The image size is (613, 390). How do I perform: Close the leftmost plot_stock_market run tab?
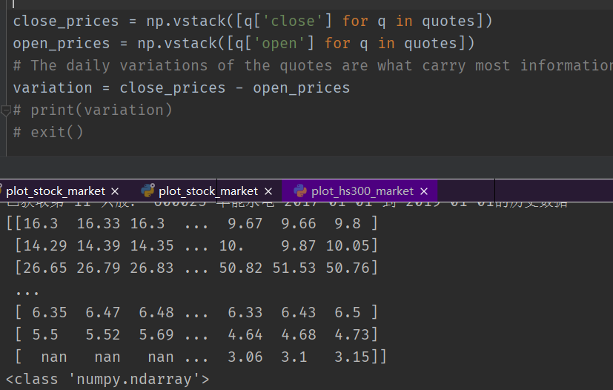pos(115,191)
